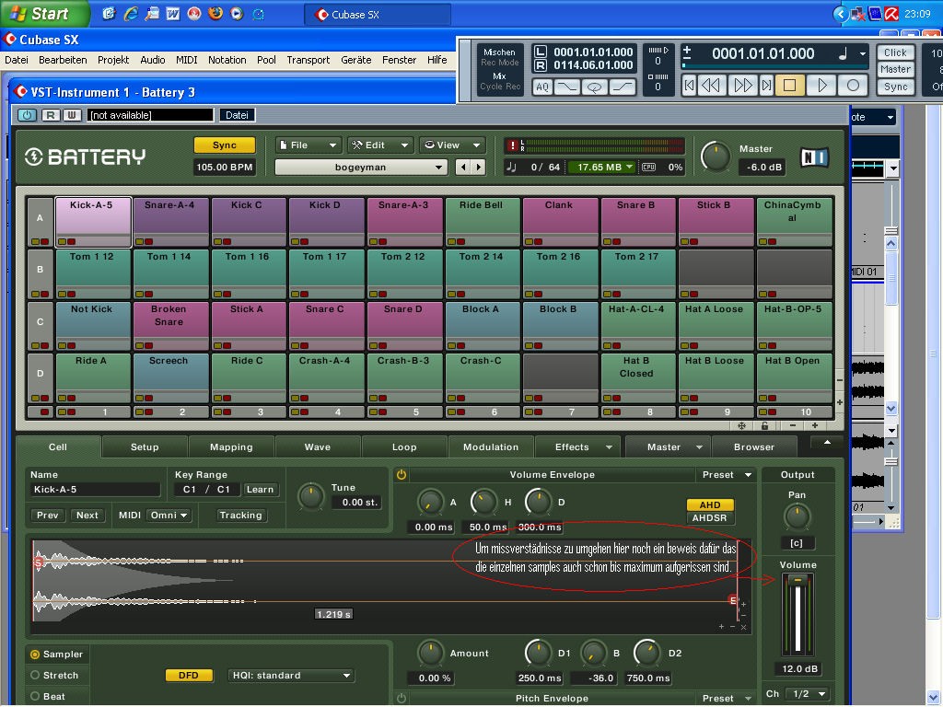Viewport: 943px width, 707px height.
Task: Switch to the Modulation tab
Action: click(x=491, y=447)
